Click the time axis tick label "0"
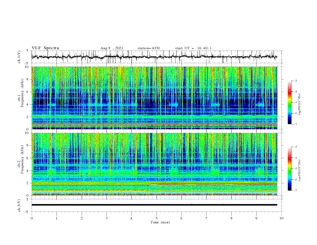This screenshot has width=317, height=245. (32, 218)
